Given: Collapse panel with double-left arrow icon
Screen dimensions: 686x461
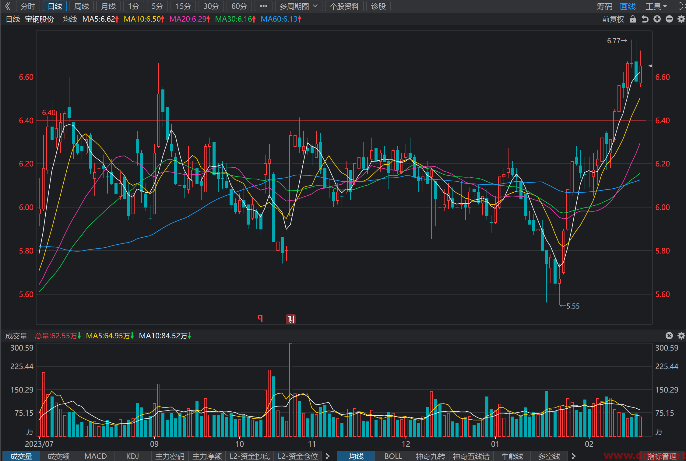Looking at the screenshot, I should click(8, 6).
